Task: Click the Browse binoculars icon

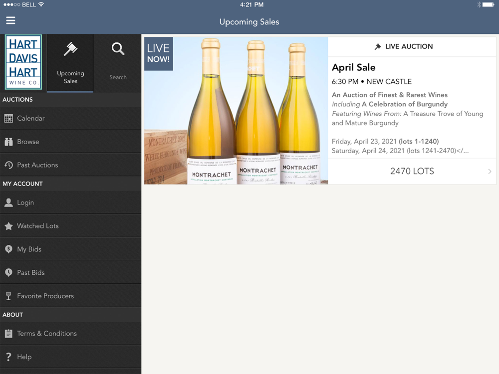Action: pyautogui.click(x=8, y=142)
